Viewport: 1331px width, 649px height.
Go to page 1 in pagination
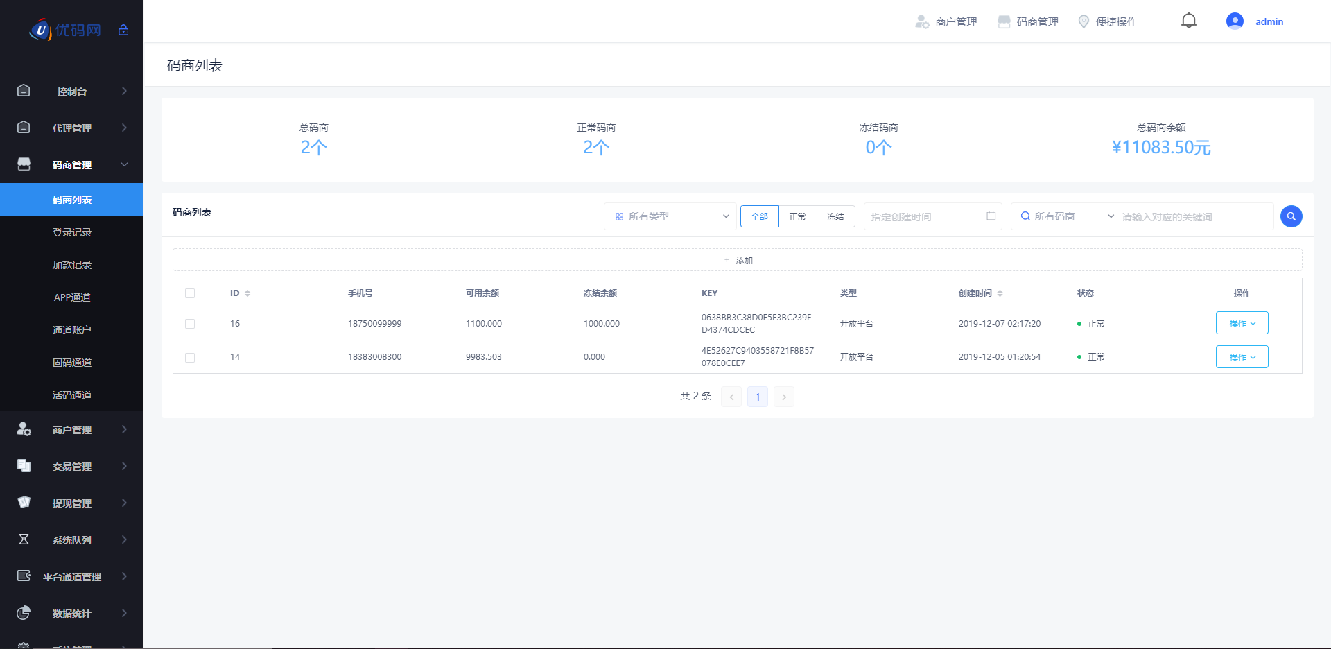click(x=758, y=397)
